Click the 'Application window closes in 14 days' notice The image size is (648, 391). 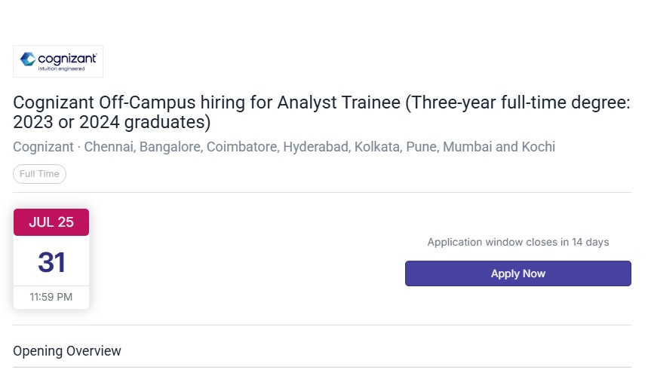[x=517, y=243]
